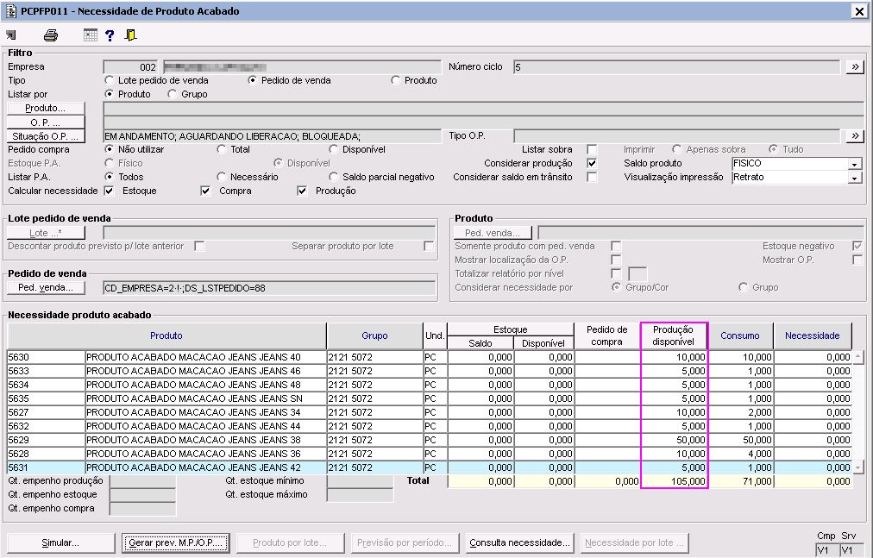
Task: Click total Consumo value 71,000
Action: pos(740,481)
